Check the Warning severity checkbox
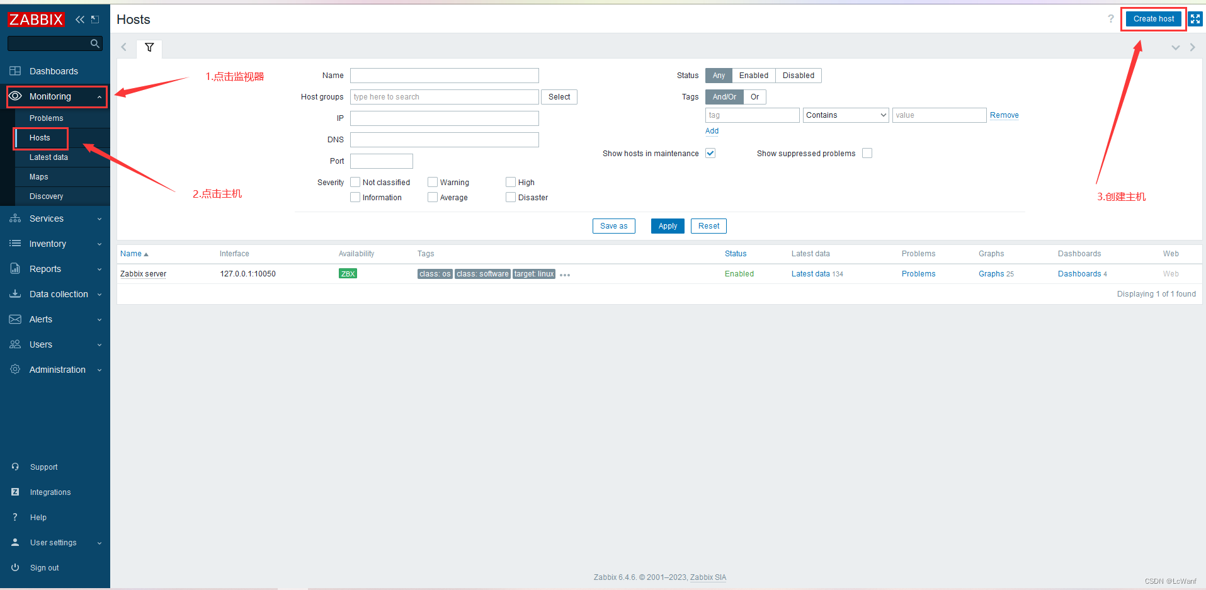 click(x=433, y=182)
